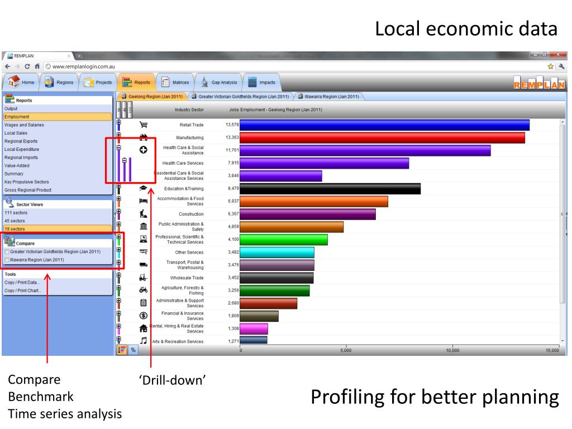Collapse Health Care & Social Assistance sector
Screen dimensions: 572x429
point(118,147)
